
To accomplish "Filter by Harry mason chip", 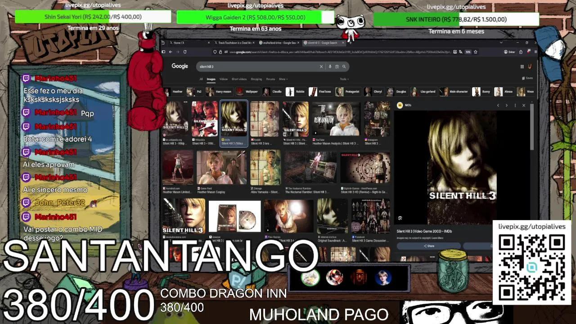I will 219,91.
